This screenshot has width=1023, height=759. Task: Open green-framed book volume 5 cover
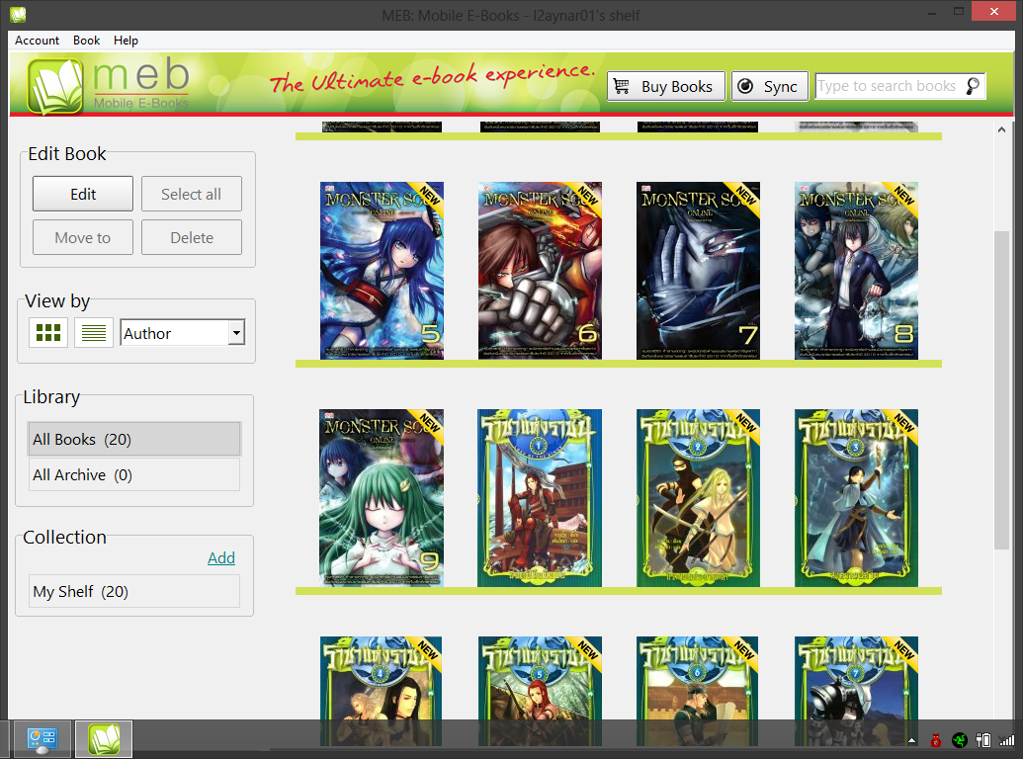[x=540, y=691]
